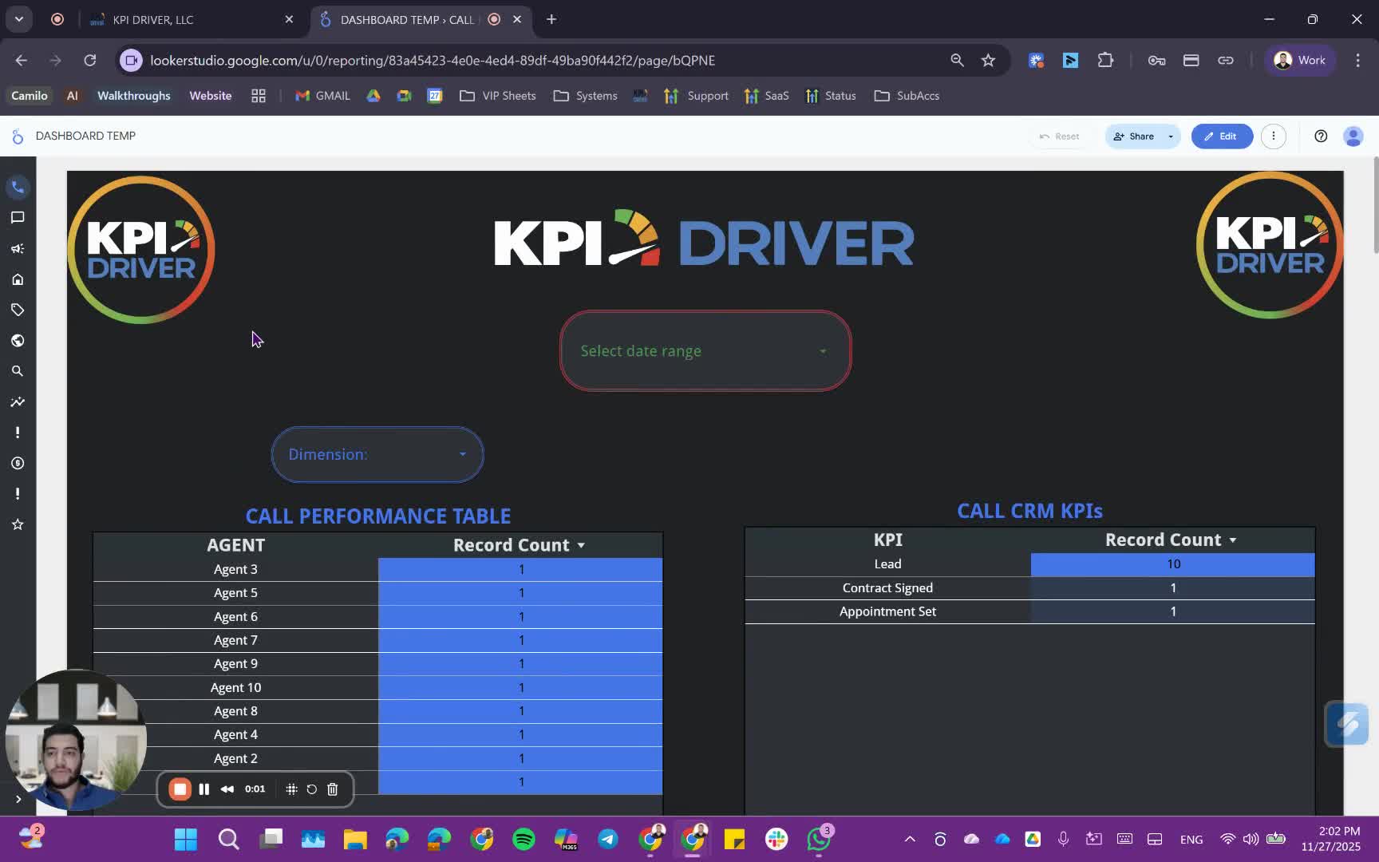Open the home page icon in sidebar
1379x862 pixels.
click(x=18, y=279)
